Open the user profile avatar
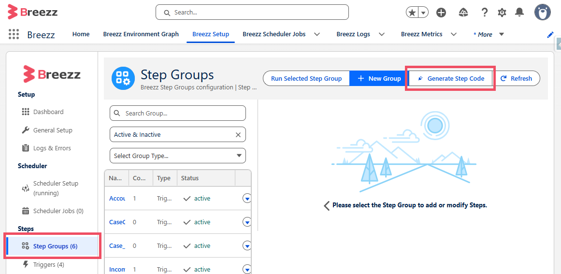 point(542,12)
